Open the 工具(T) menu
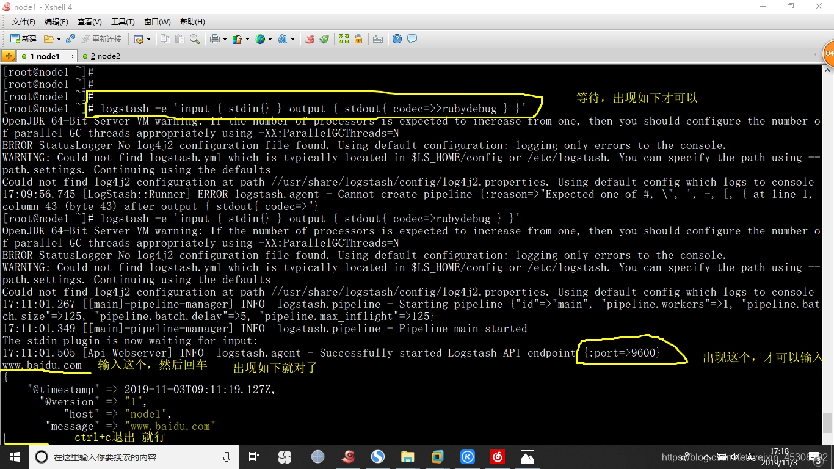This screenshot has width=834, height=469. coord(123,22)
